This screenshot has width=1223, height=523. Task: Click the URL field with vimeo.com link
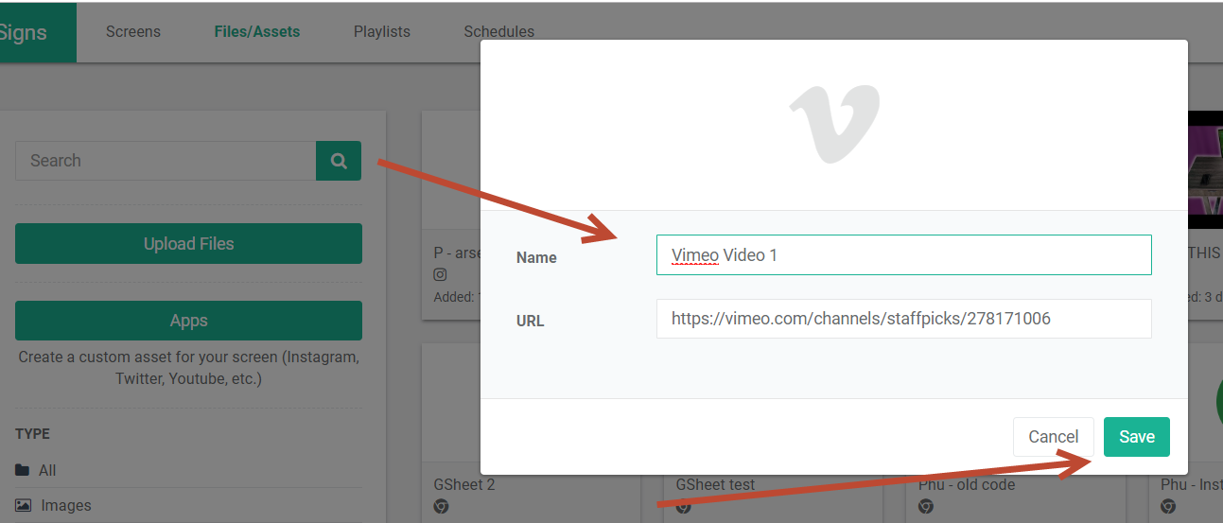pyautogui.click(x=903, y=319)
